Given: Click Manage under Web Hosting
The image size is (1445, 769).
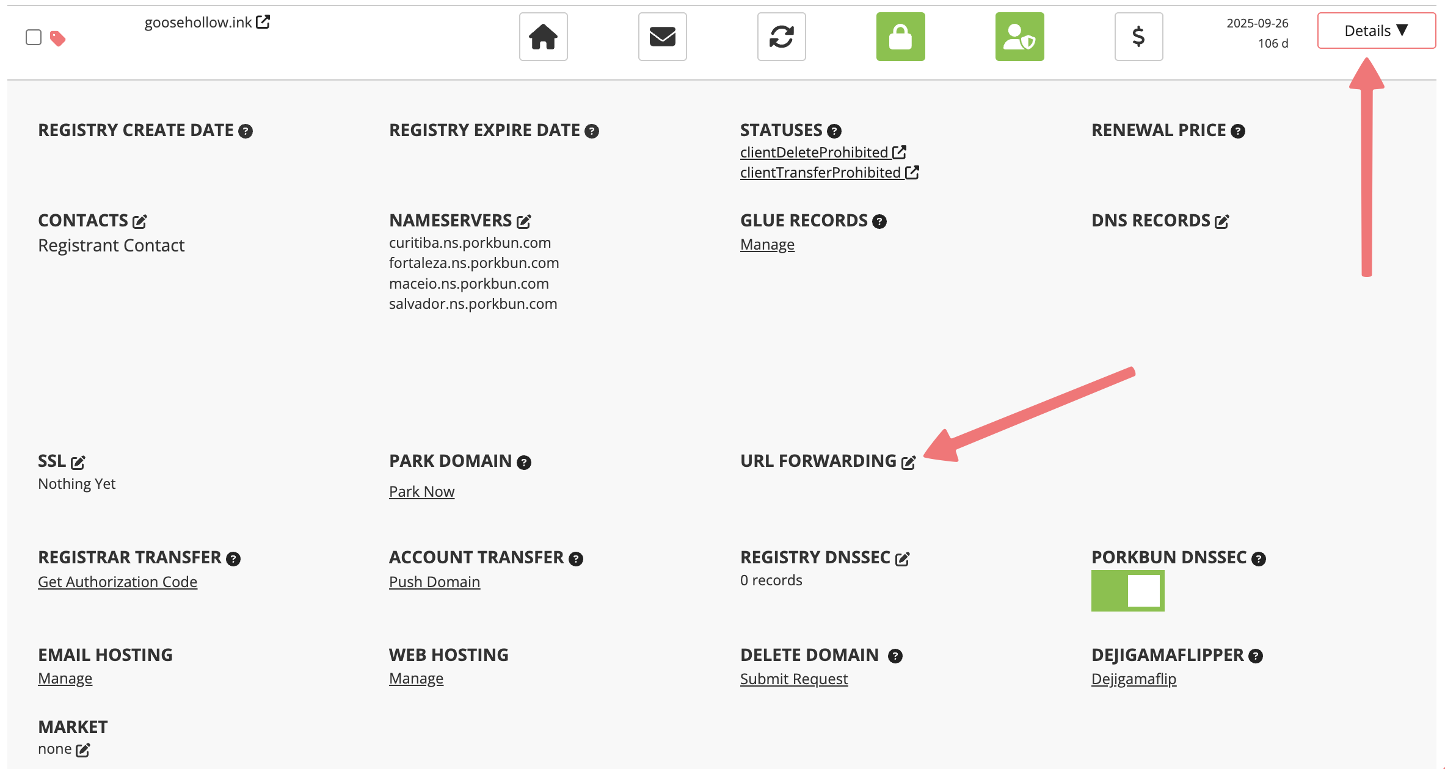Looking at the screenshot, I should pos(416,679).
